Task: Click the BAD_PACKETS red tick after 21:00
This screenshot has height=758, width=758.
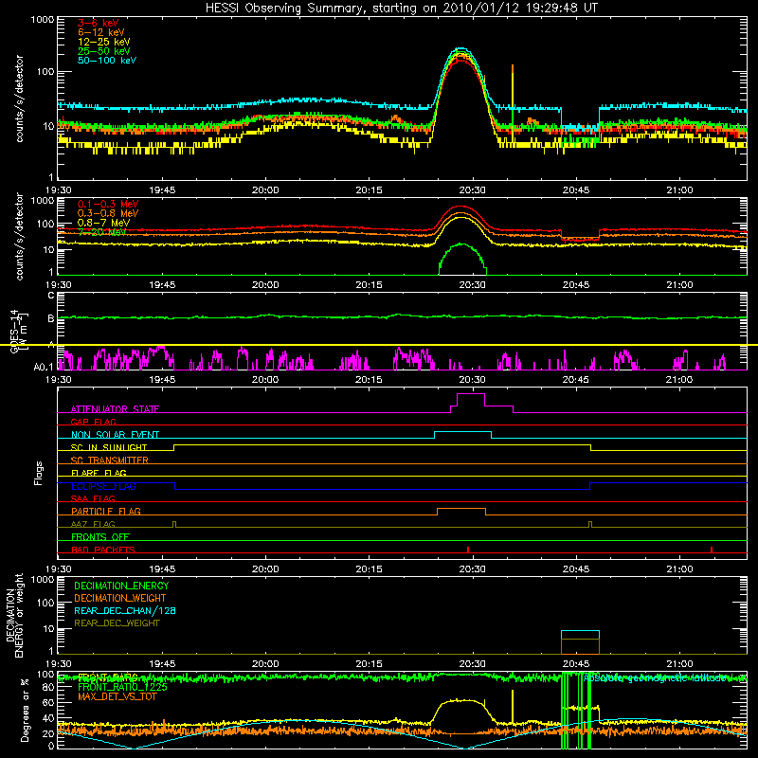Action: click(x=712, y=550)
